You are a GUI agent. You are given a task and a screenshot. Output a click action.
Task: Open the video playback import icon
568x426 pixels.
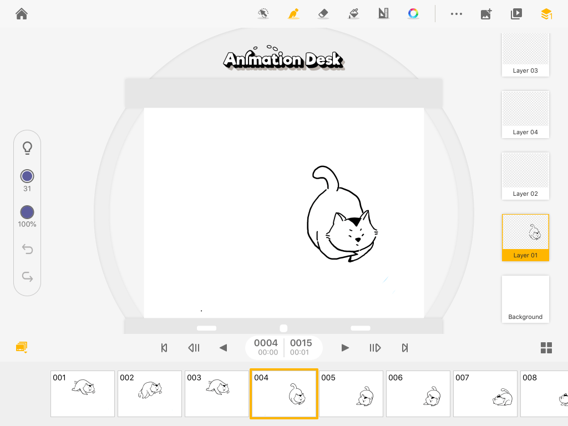(516, 14)
